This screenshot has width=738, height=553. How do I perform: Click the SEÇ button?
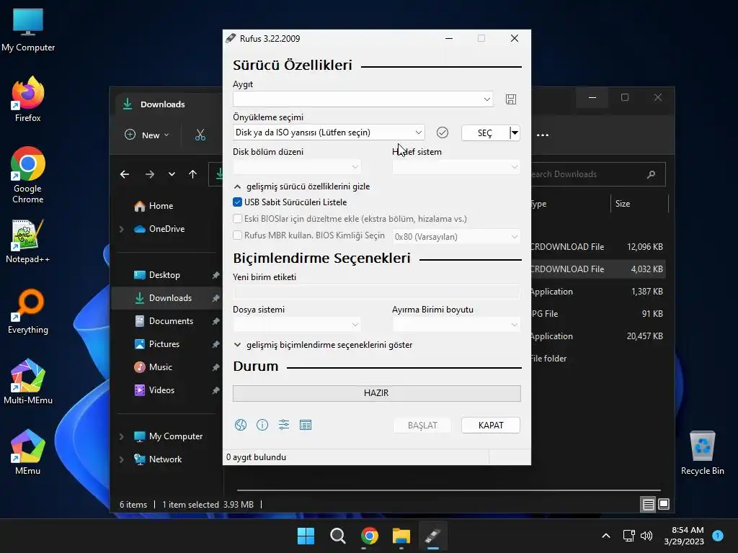[x=485, y=132]
